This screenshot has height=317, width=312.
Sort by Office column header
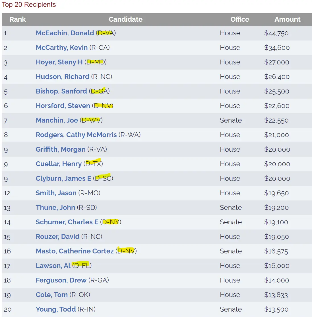(x=239, y=19)
